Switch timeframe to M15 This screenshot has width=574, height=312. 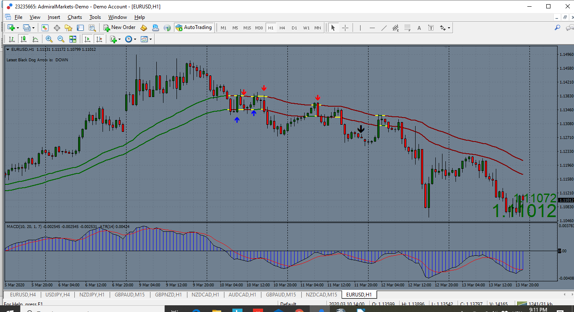click(x=247, y=28)
